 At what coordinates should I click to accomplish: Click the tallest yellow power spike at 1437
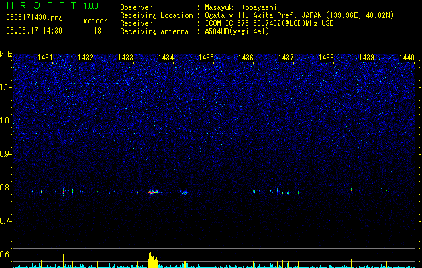(x=288, y=258)
